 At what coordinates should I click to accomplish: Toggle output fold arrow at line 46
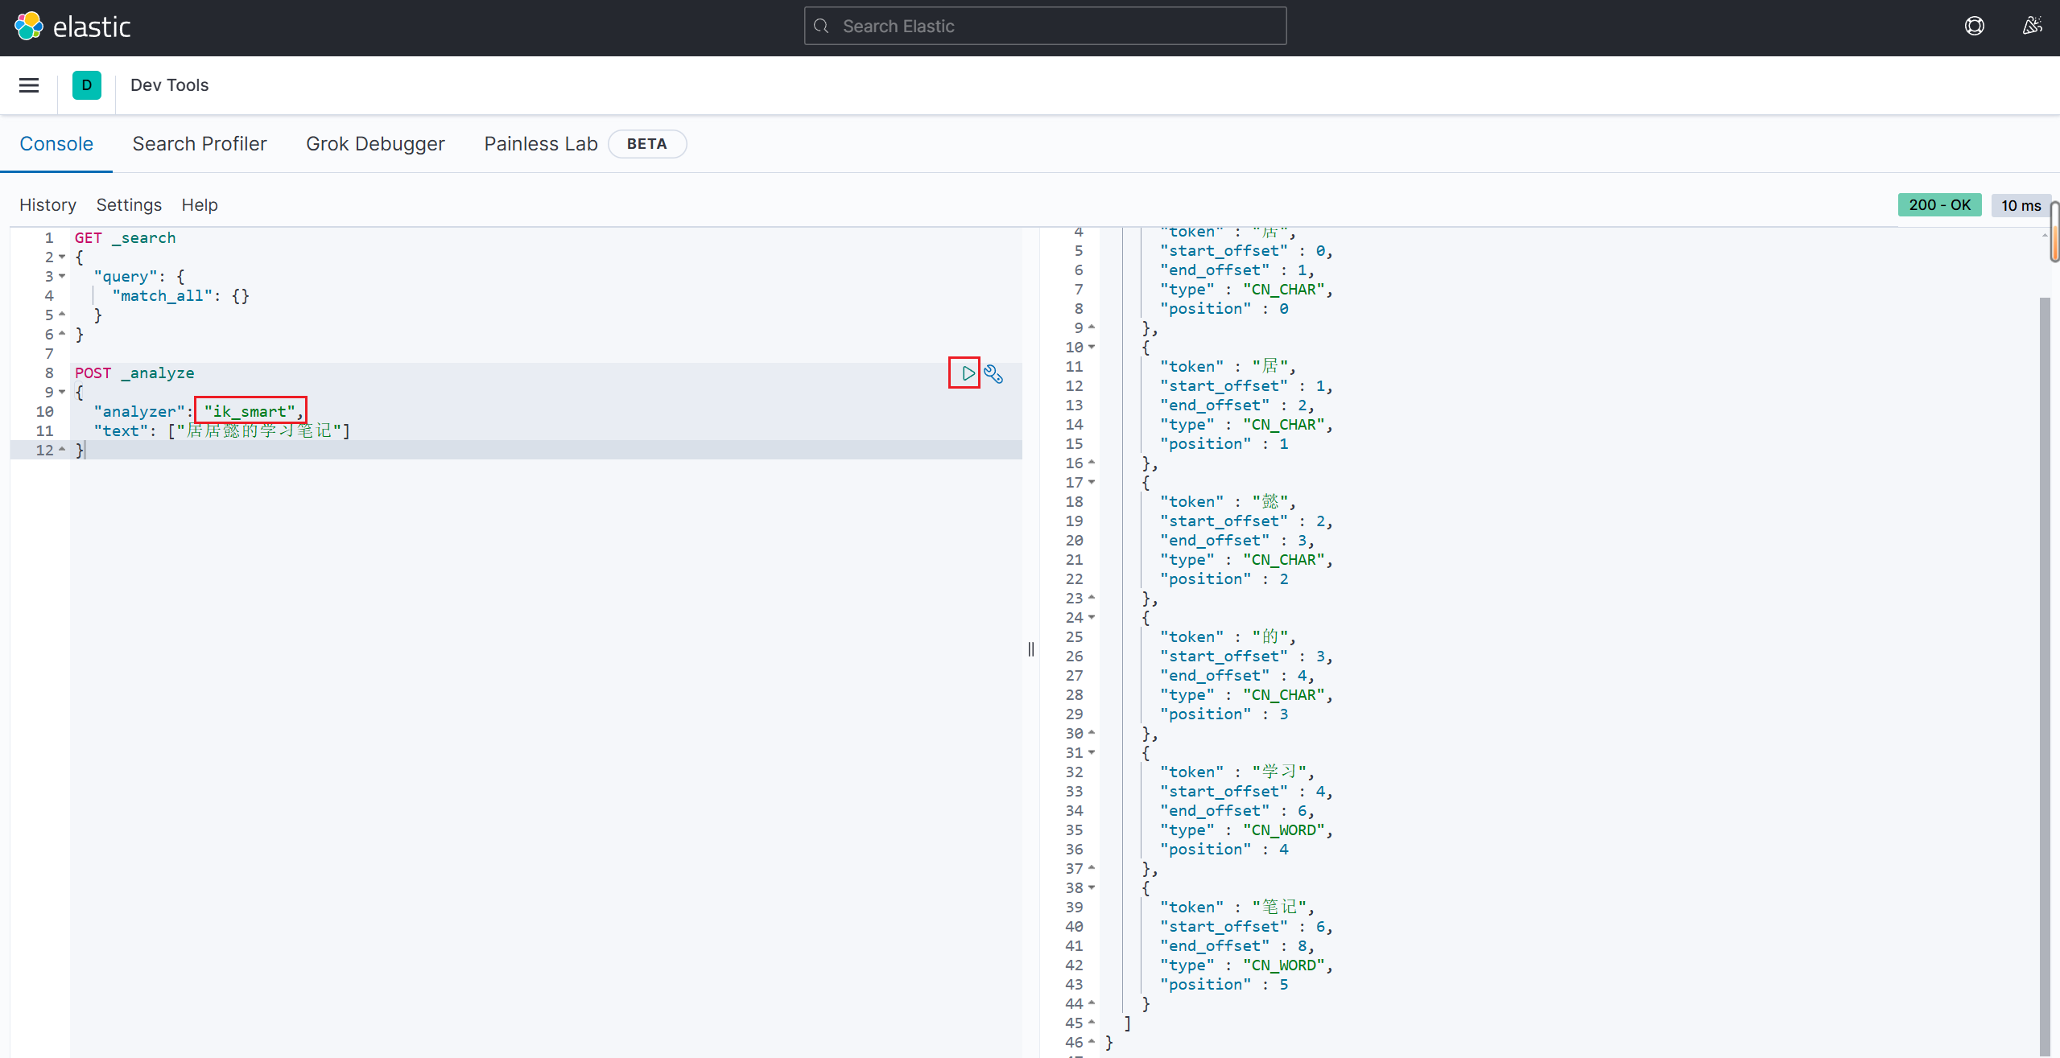click(x=1092, y=1043)
